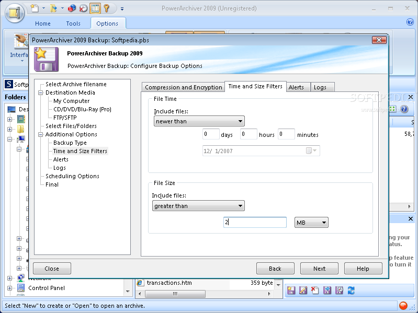Click the Desktop icon in Folders pane
This screenshot has width=418, height=313.
(x=12, y=109)
